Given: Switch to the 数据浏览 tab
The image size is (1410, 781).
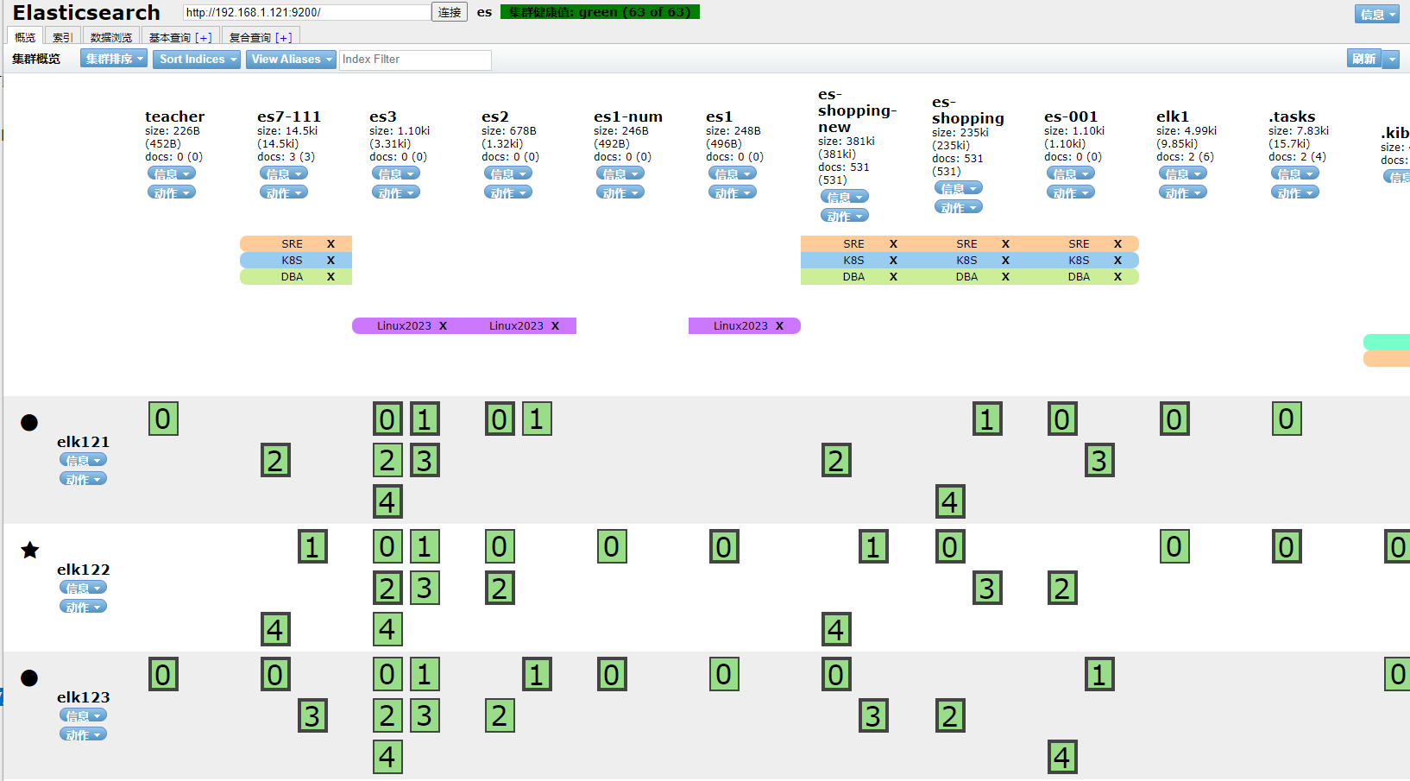Looking at the screenshot, I should click(111, 37).
